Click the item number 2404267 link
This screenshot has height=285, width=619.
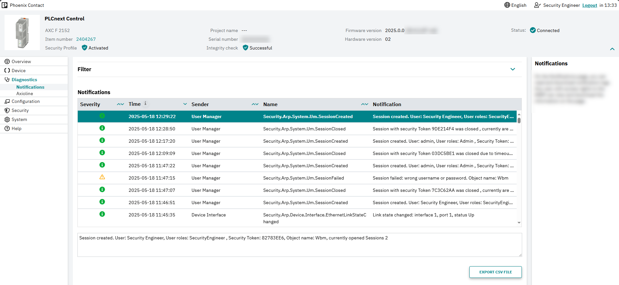click(86, 39)
